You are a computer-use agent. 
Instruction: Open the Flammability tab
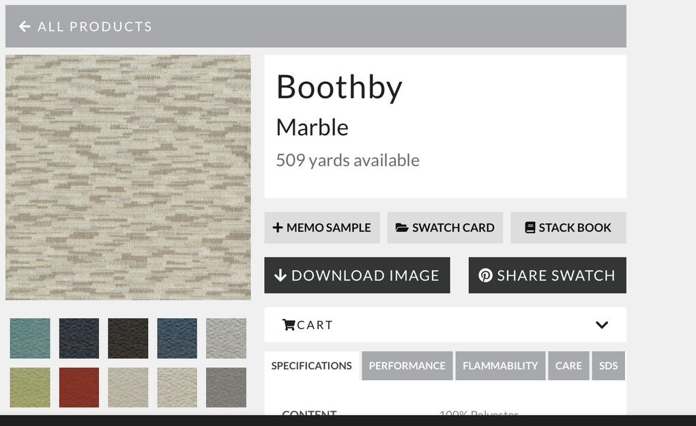(500, 365)
